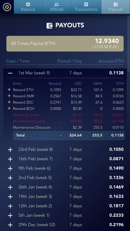The width and height of the screenshot is (130, 231).
Task: Expand the 29th Dec week 52 payout
Action: (x=10, y=225)
